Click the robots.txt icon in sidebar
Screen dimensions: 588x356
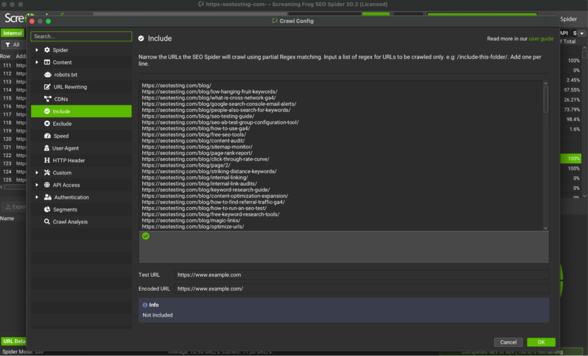coord(48,75)
